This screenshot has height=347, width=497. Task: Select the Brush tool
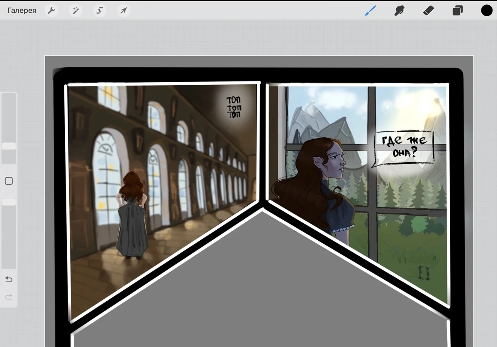tap(370, 11)
